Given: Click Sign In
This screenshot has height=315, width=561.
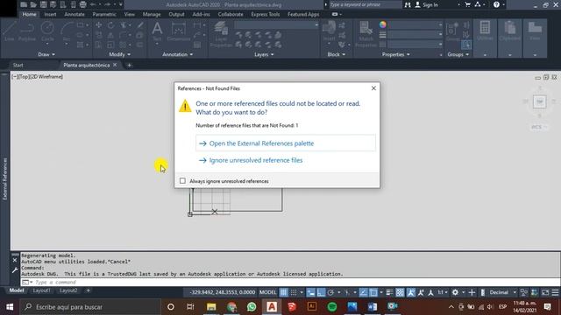Looking at the screenshot, I should [x=426, y=4].
